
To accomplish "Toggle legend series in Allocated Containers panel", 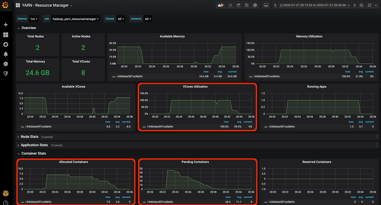I will pos(39,202).
